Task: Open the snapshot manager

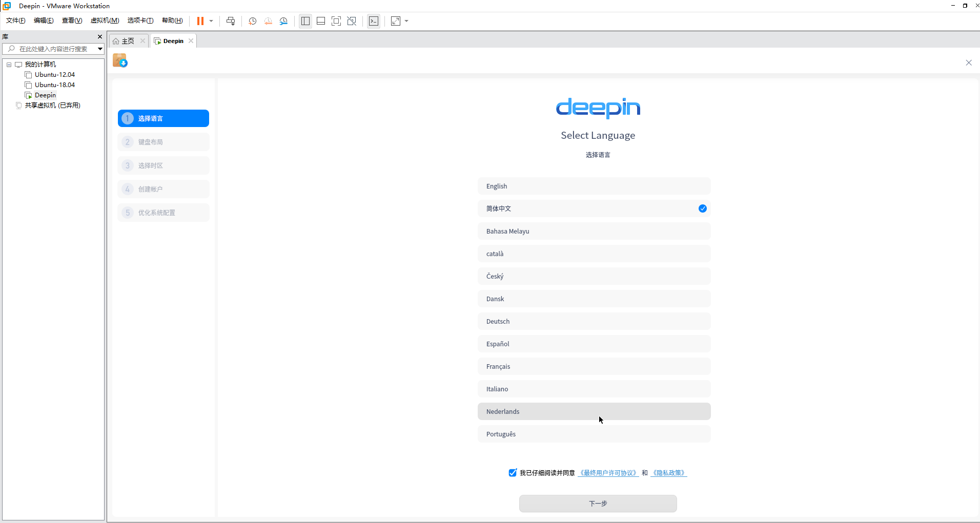Action: [x=283, y=21]
